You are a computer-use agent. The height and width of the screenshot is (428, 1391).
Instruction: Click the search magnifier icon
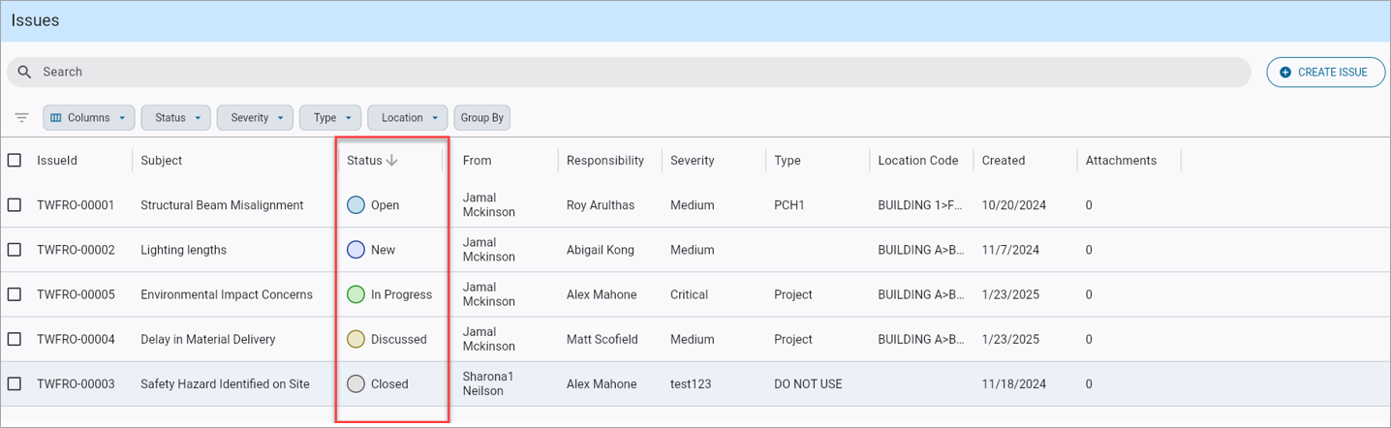coord(25,72)
